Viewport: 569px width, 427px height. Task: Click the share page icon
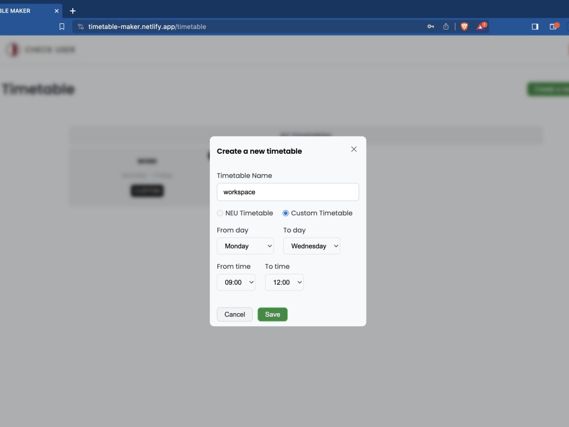pyautogui.click(x=446, y=27)
